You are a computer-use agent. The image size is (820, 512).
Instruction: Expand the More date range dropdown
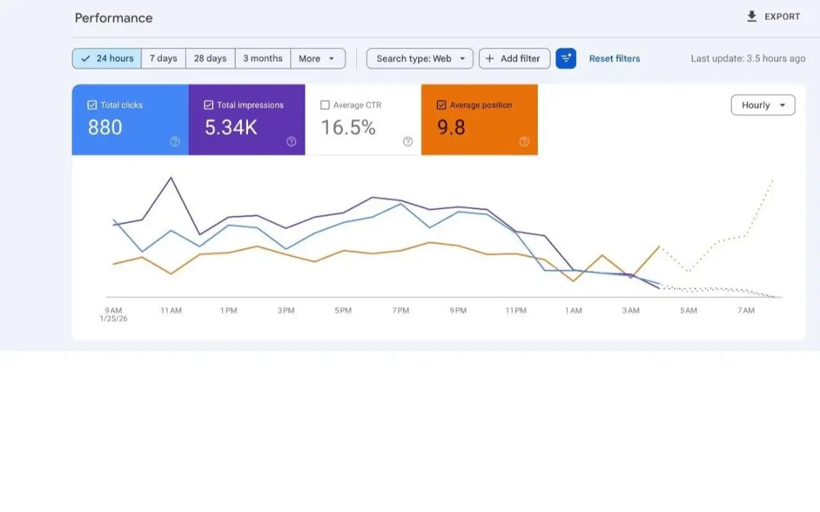point(318,59)
